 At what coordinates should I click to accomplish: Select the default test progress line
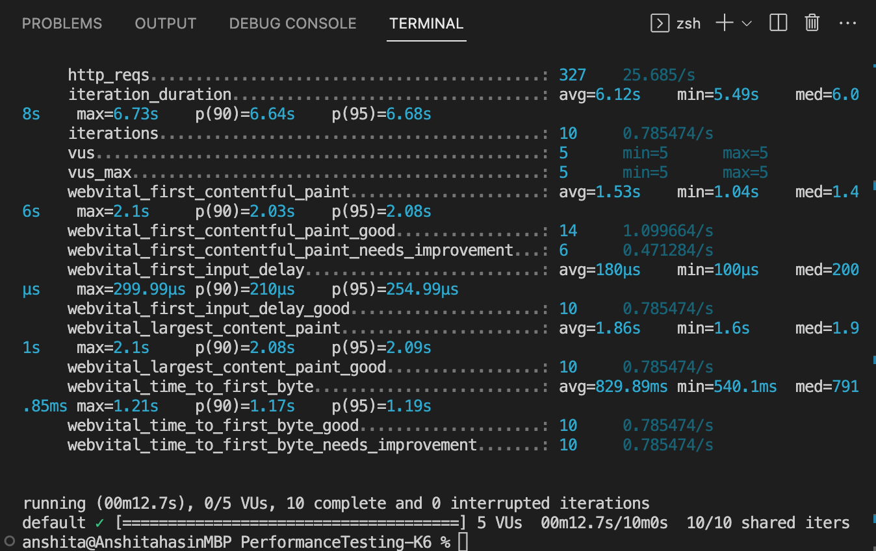point(325,522)
